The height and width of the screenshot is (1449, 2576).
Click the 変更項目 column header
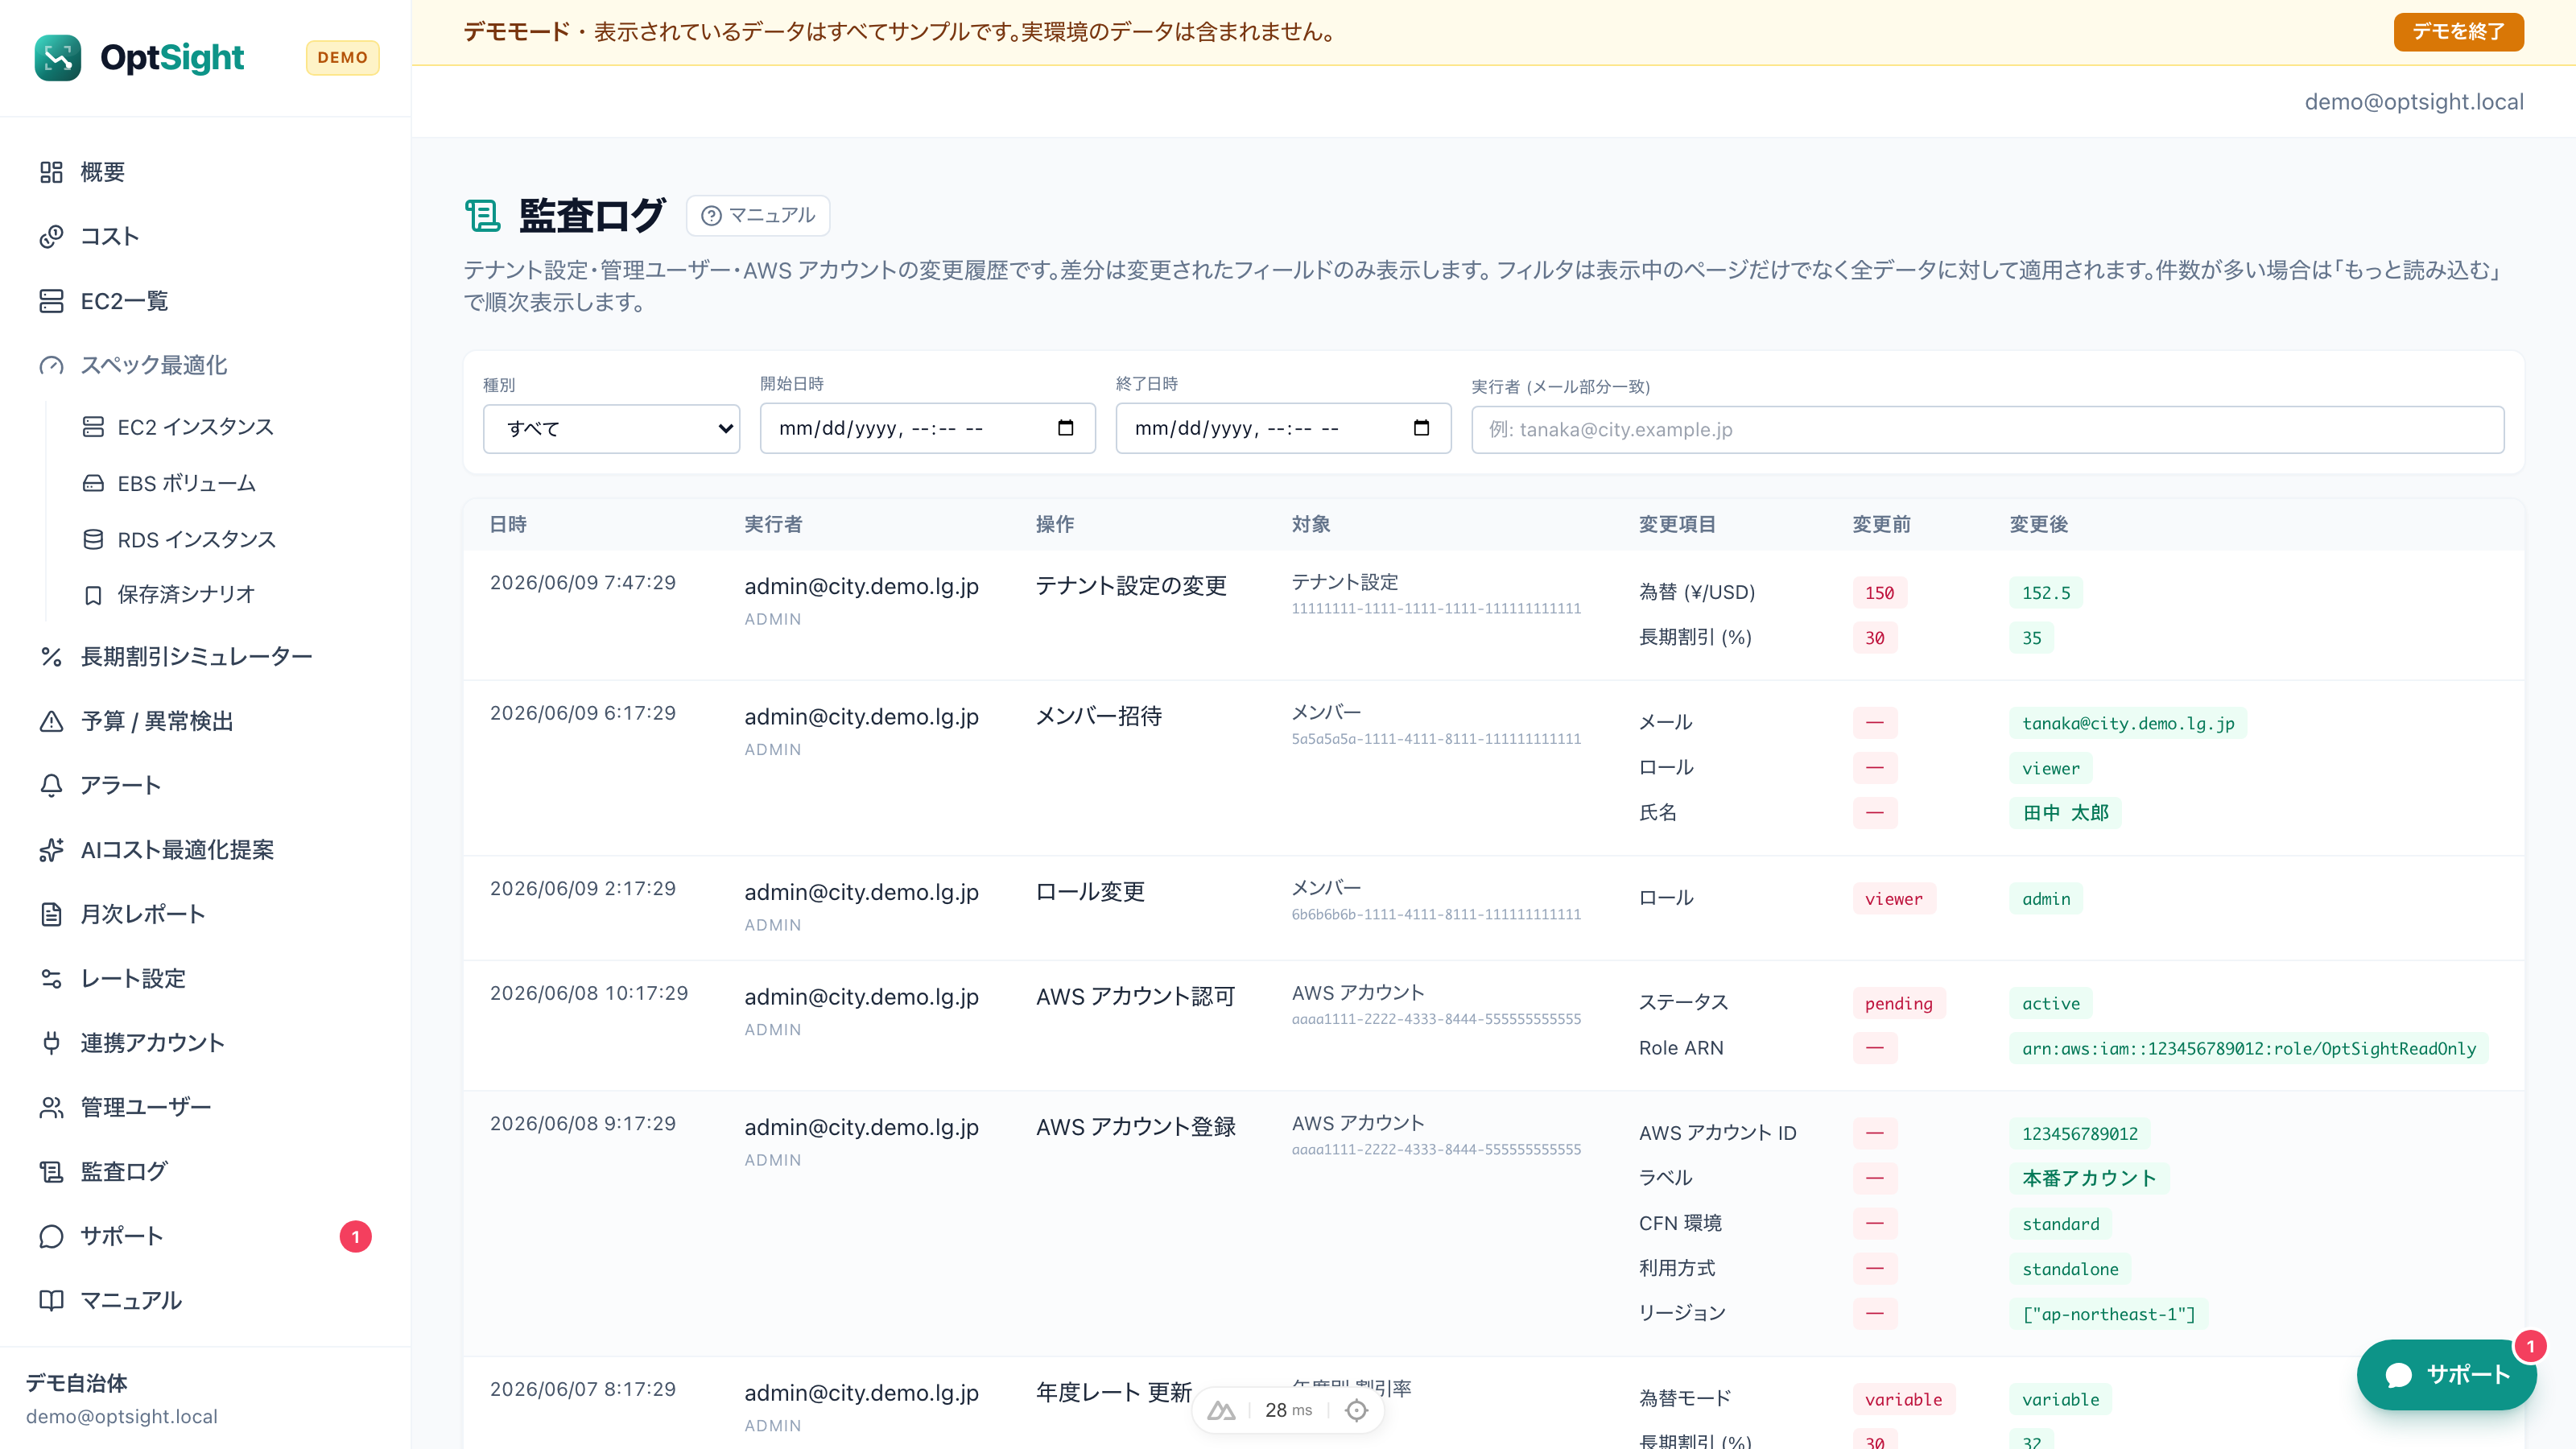pyautogui.click(x=1677, y=524)
